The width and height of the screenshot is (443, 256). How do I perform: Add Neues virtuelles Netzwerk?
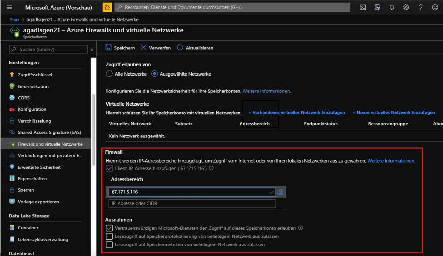tap(393, 112)
